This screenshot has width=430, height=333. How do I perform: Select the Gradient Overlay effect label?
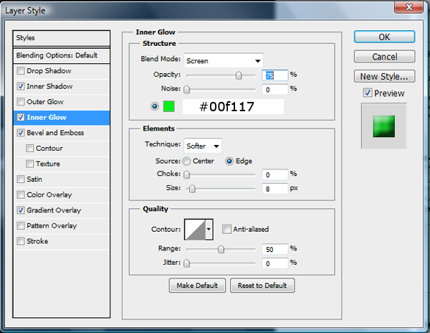(54, 210)
